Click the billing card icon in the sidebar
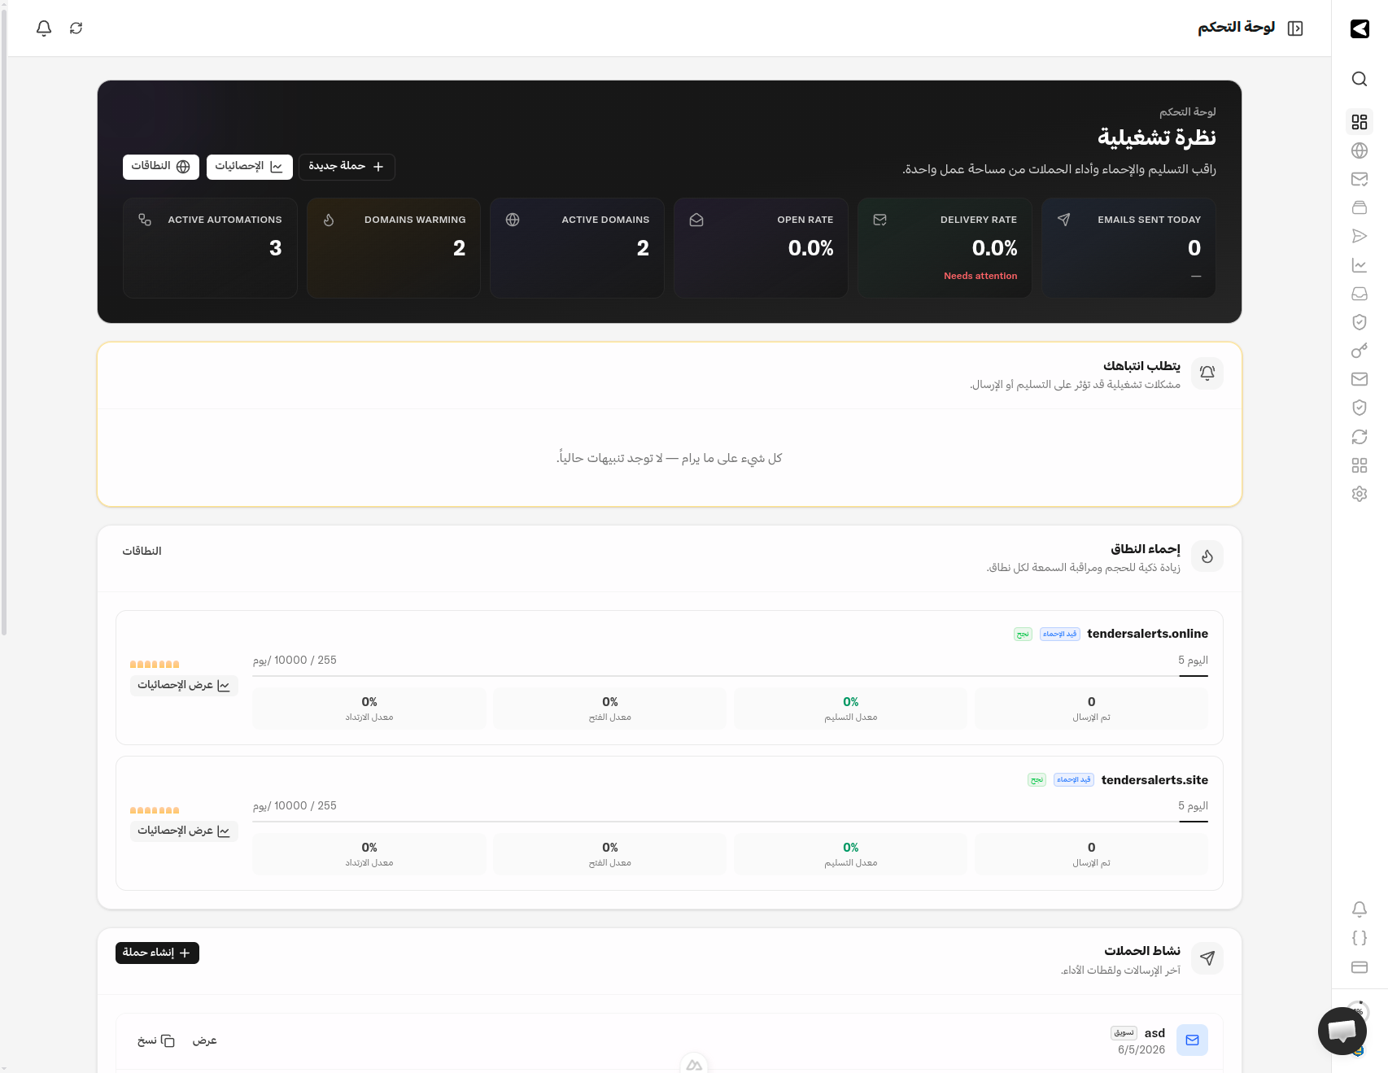Screen dimensions: 1388x1073 [1359, 967]
